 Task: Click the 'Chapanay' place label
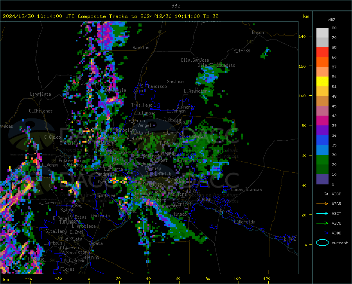167,153
